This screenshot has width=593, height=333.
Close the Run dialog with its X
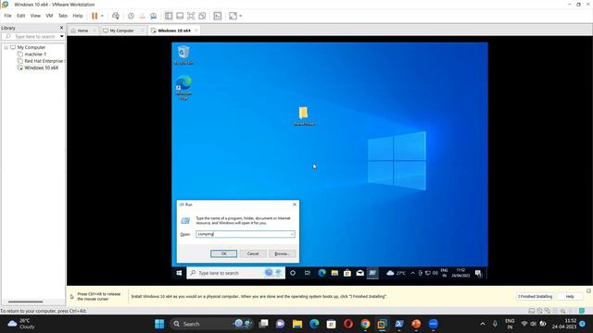click(295, 204)
